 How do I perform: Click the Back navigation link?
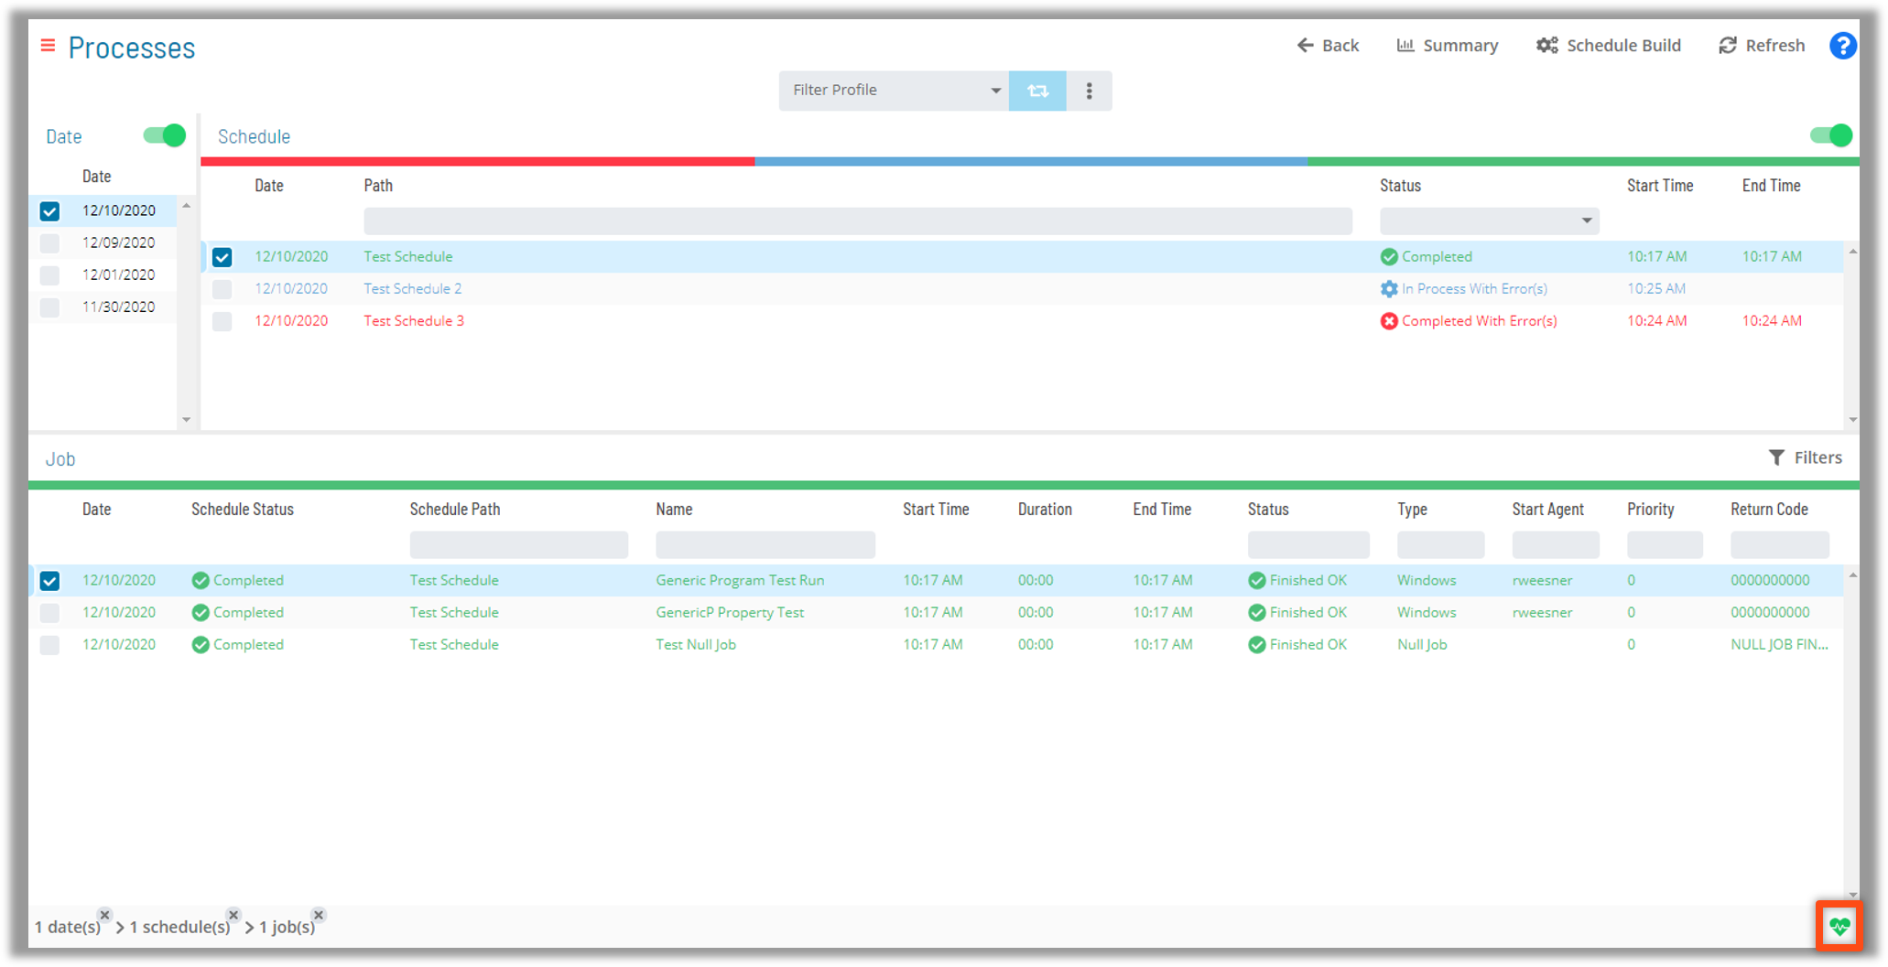tap(1329, 45)
